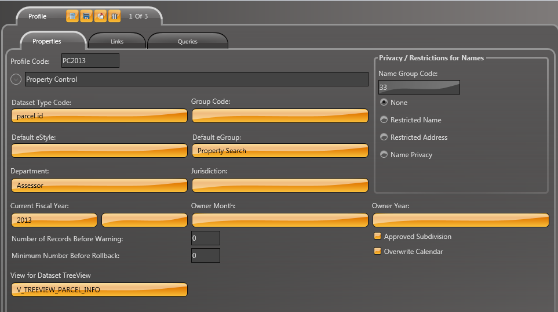Image resolution: width=558 pixels, height=312 pixels.
Task: Click the Delete profile trash icon
Action: coord(114,16)
